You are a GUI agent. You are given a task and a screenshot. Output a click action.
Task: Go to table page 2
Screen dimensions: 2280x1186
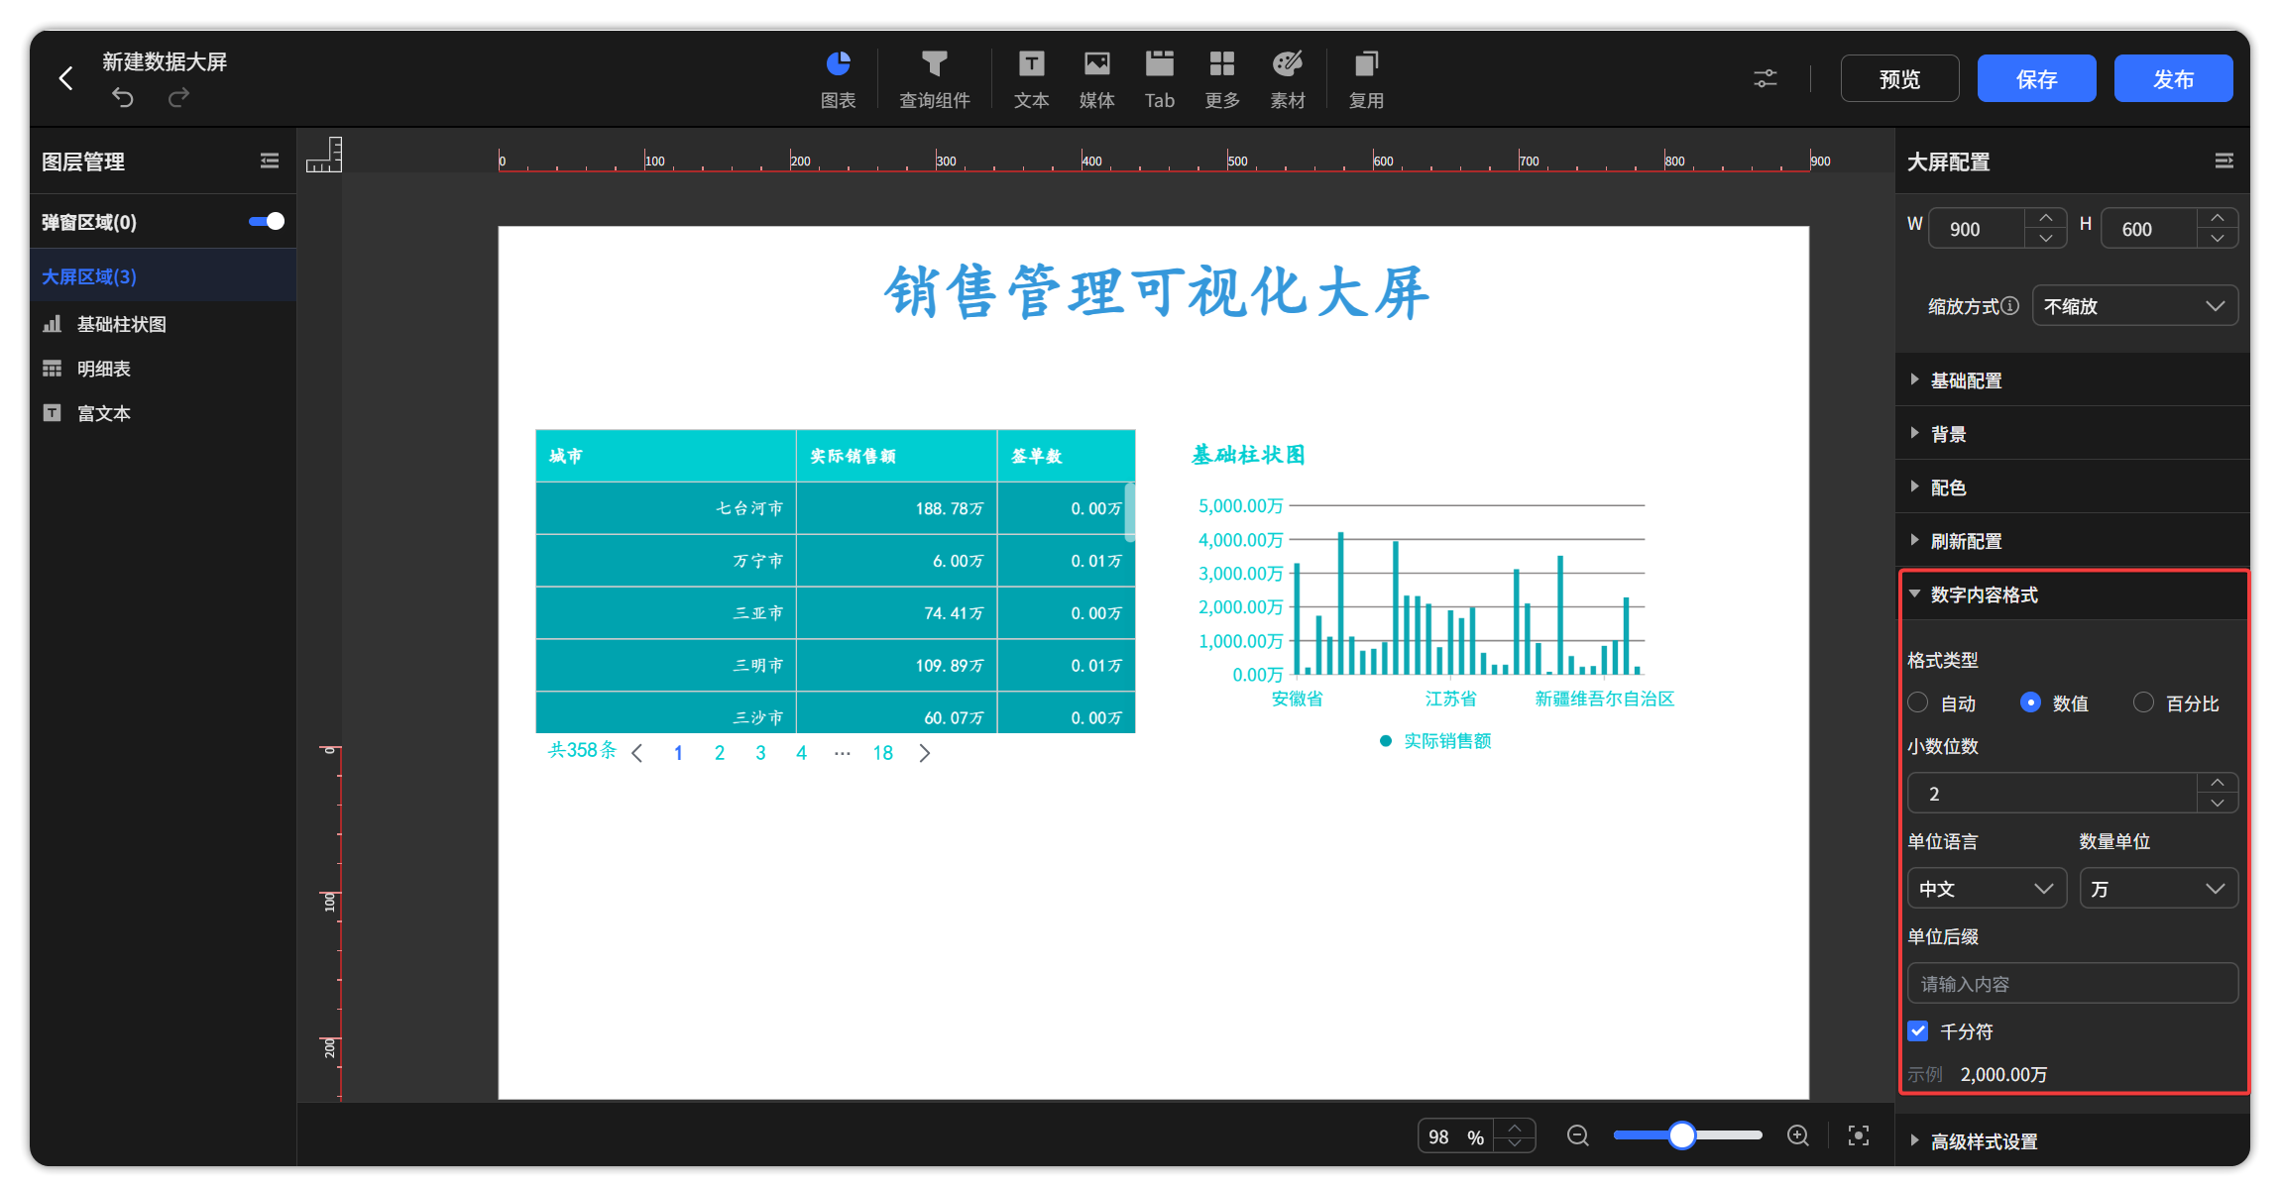pyautogui.click(x=720, y=753)
